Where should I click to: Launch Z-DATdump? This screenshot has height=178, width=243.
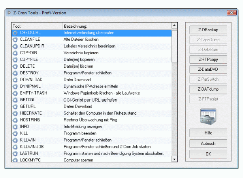pos(208,89)
